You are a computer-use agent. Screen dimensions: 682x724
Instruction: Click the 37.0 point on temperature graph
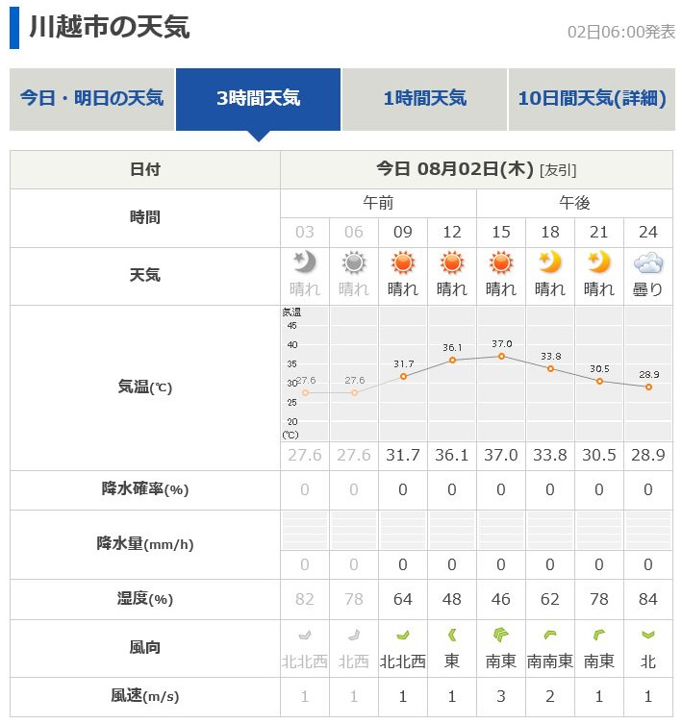click(x=501, y=357)
